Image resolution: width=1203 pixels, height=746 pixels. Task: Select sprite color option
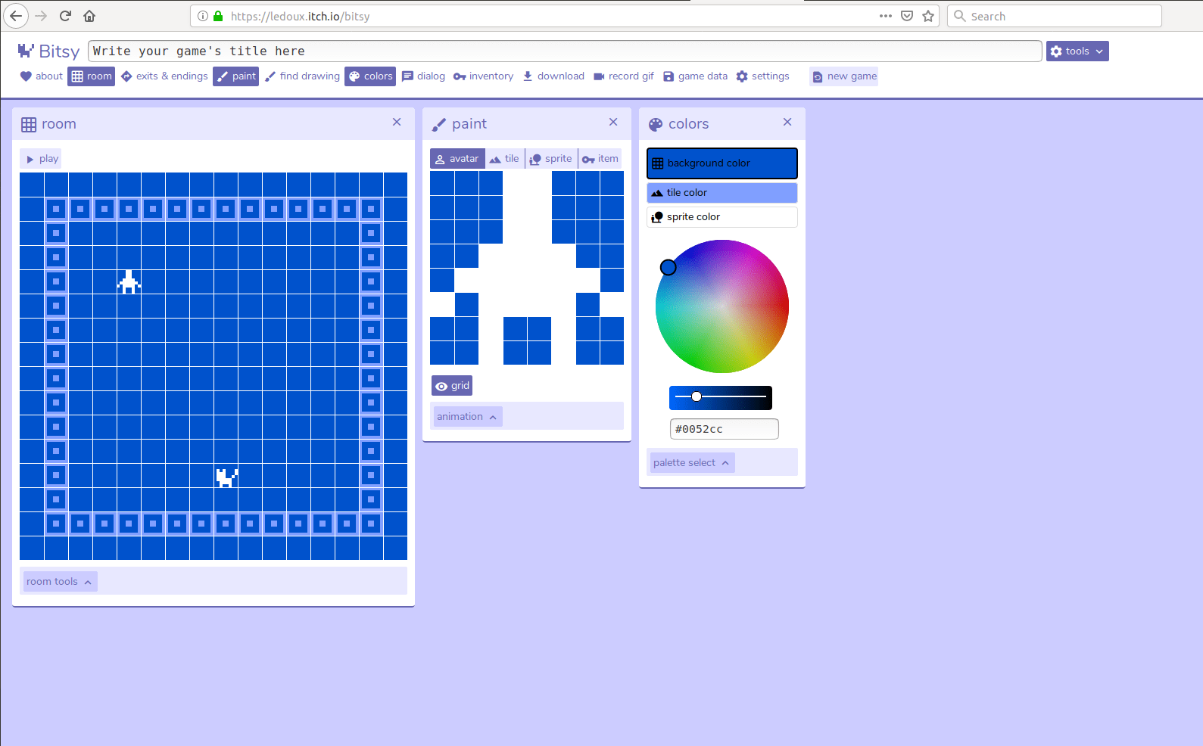click(722, 217)
